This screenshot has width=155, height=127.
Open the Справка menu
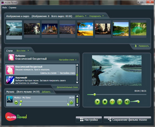click(x=12, y=7)
